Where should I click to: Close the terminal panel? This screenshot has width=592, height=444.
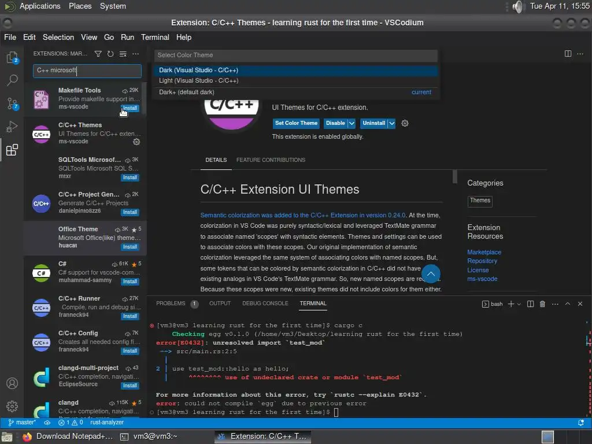click(580, 304)
